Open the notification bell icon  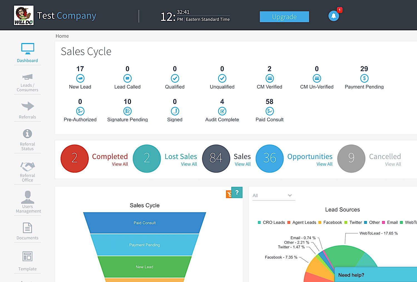(x=334, y=16)
